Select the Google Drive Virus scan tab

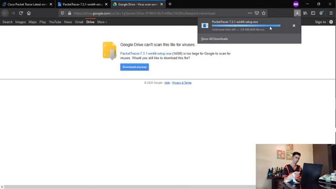coord(138,4)
